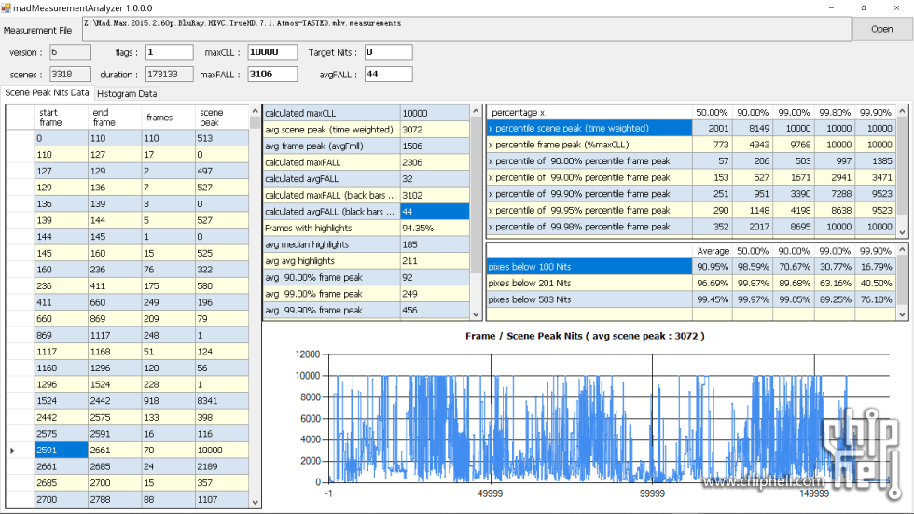Select the scene row starting at frame 1524
The image size is (914, 514).
(x=61, y=400)
